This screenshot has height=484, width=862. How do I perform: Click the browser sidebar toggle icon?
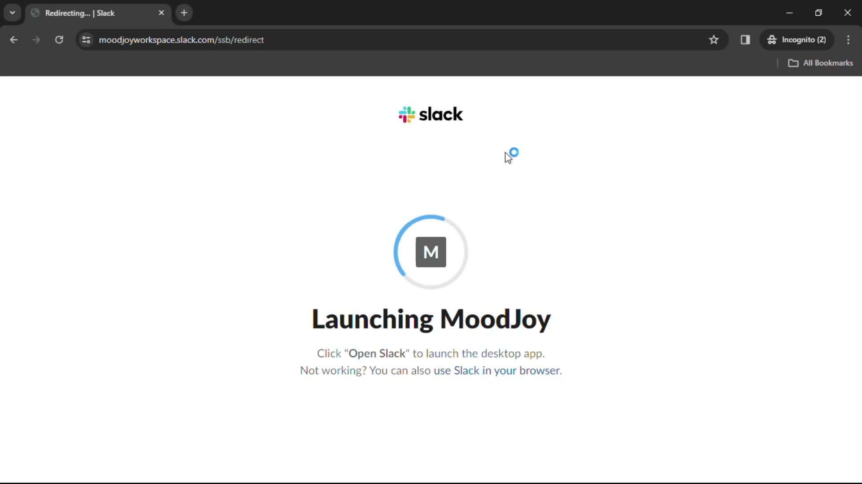click(x=745, y=39)
